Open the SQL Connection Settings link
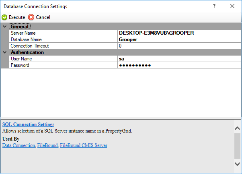The image size is (242, 174). pos(28,124)
